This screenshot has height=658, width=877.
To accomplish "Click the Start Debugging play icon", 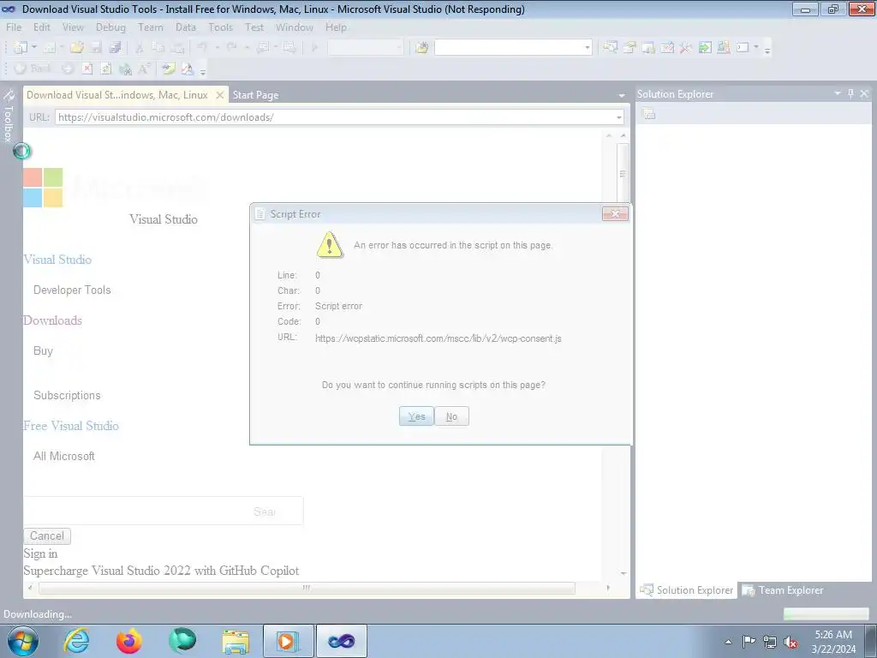I will pyautogui.click(x=314, y=48).
